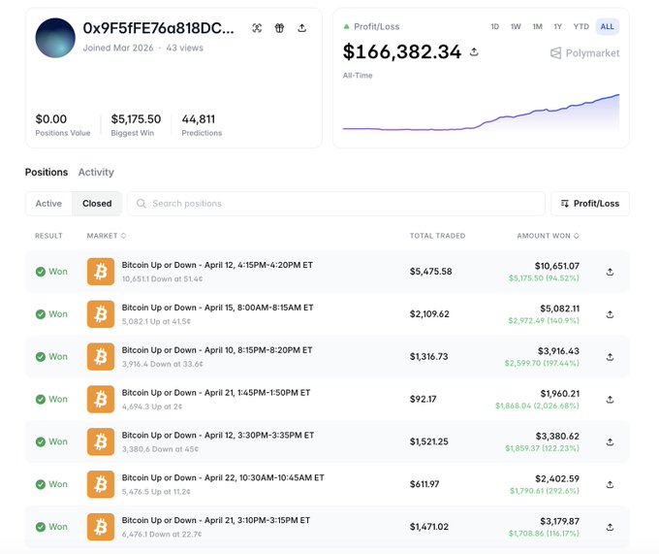
Task: Click the all-time profit chart line
Action: pyautogui.click(x=481, y=114)
